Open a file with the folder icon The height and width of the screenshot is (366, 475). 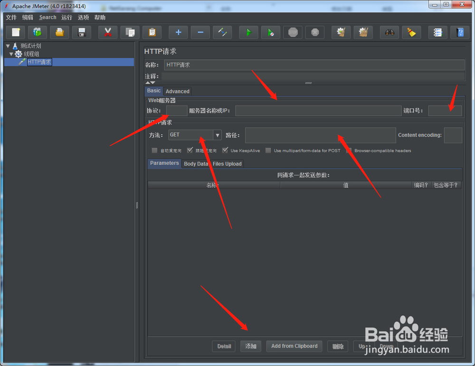coord(60,32)
